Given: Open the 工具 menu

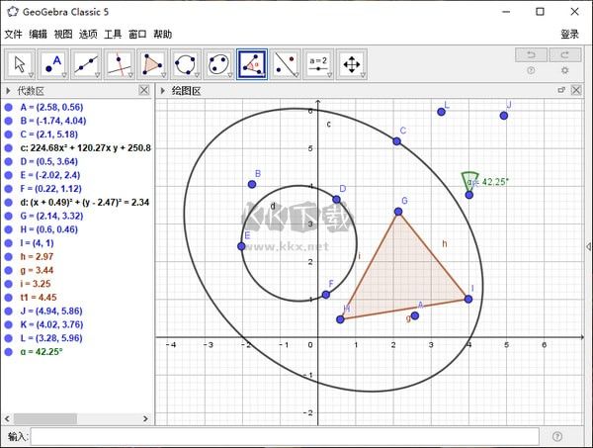Looking at the screenshot, I should coord(113,34).
